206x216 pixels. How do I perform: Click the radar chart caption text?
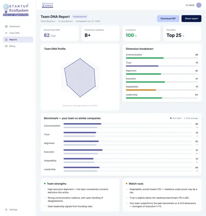(x=80, y=106)
